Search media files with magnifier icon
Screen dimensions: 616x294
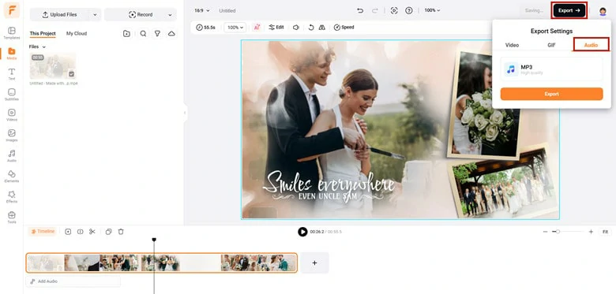pos(143,34)
